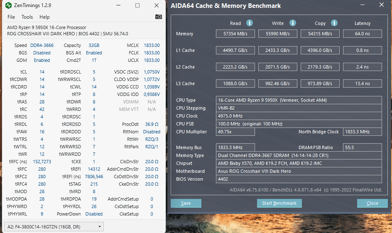The image size is (392, 233).
Task: Click the Memory Type Dual Channel DDR4-3667 field
Action: [299, 155]
